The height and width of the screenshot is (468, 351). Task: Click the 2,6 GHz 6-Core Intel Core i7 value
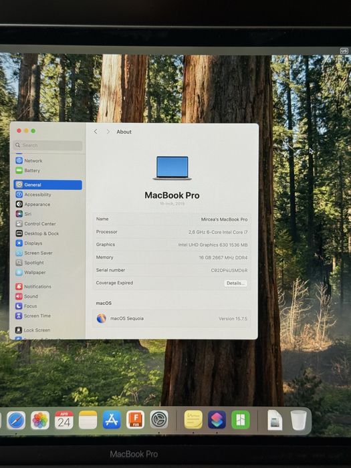(218, 232)
